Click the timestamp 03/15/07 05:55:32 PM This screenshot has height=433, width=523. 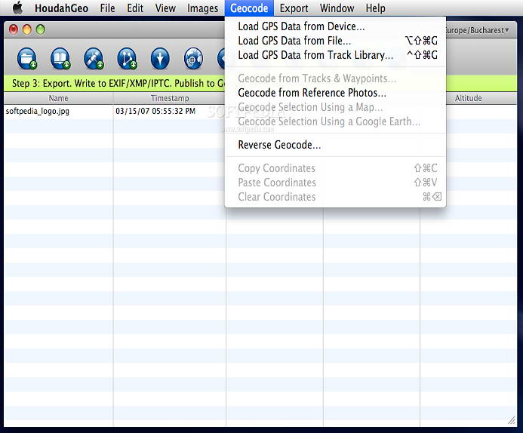(x=155, y=111)
